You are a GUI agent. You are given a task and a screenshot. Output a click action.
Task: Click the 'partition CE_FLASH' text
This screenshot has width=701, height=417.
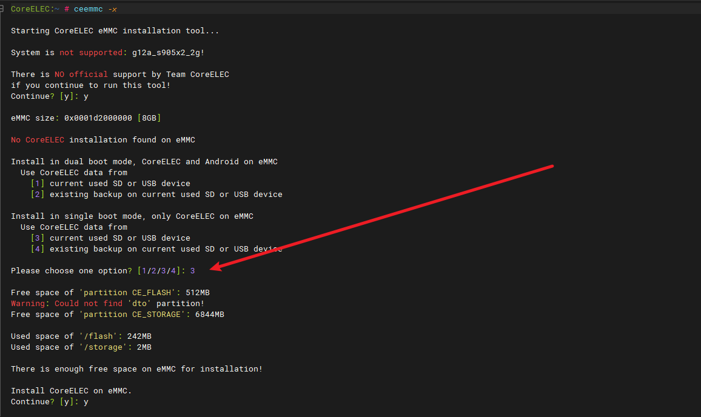click(x=130, y=293)
